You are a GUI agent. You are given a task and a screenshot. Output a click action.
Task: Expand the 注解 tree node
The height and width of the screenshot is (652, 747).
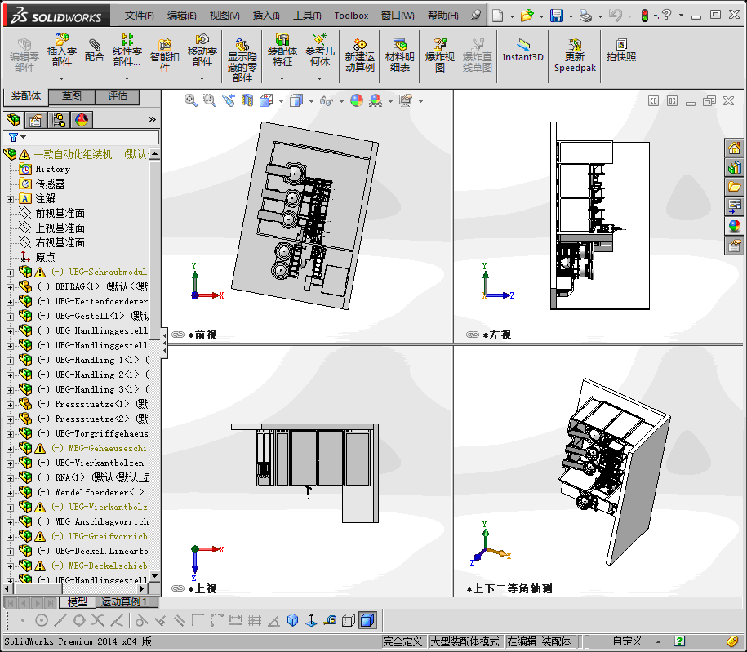tap(10, 199)
